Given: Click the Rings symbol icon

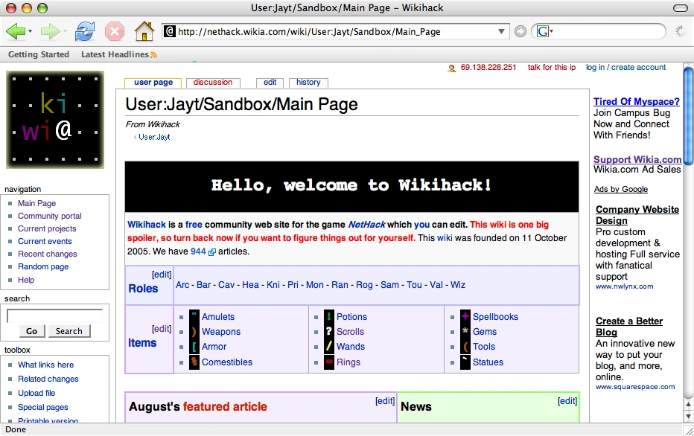Looking at the screenshot, I should point(330,362).
